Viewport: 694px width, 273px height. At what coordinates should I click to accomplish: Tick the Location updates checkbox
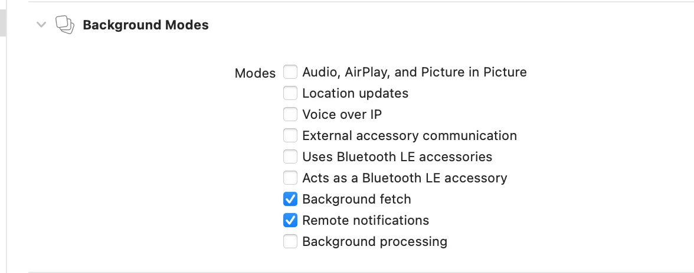(x=290, y=94)
